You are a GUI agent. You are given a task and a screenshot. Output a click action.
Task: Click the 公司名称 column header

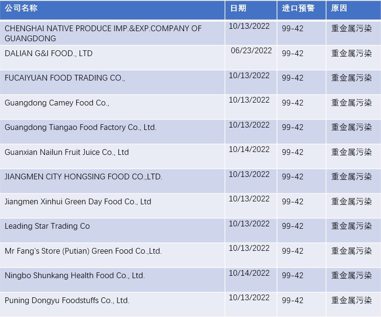pos(21,8)
